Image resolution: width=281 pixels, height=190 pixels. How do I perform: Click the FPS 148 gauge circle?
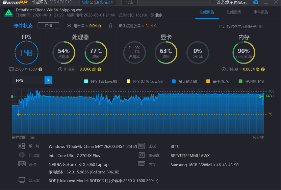click(27, 53)
